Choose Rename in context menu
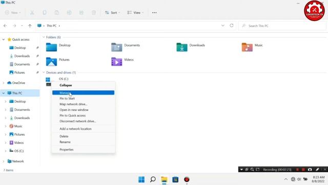This screenshot has height=185, width=328. click(x=83, y=142)
